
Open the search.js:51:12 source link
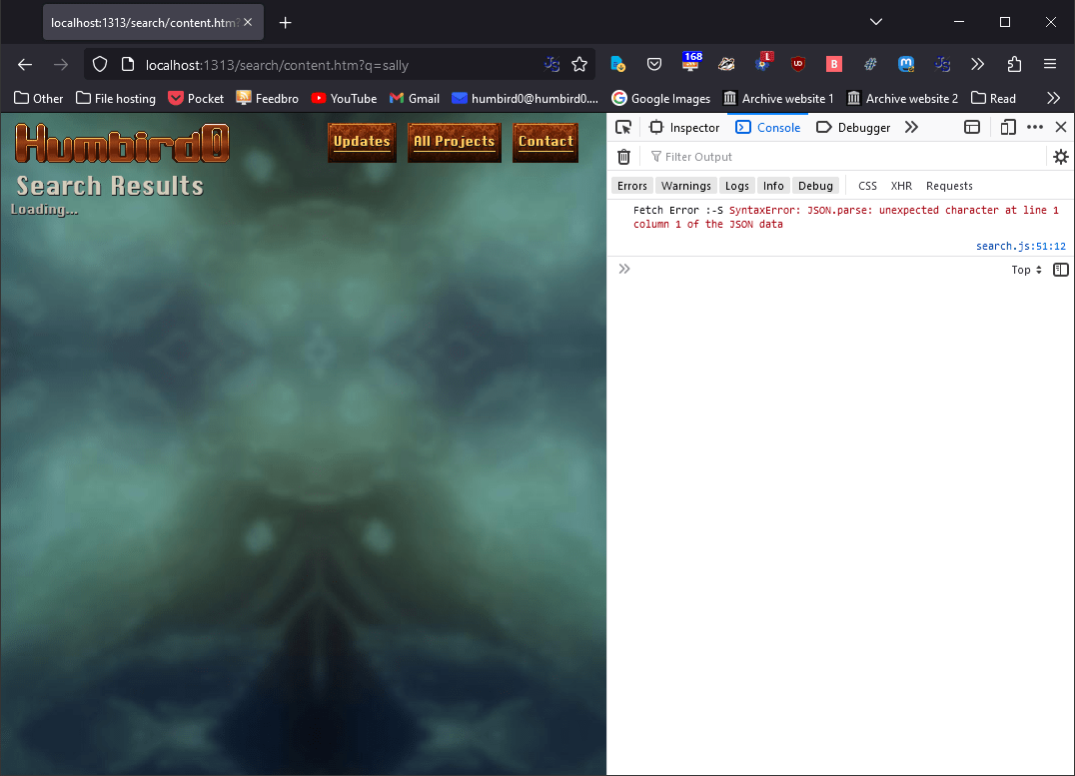pos(1020,246)
